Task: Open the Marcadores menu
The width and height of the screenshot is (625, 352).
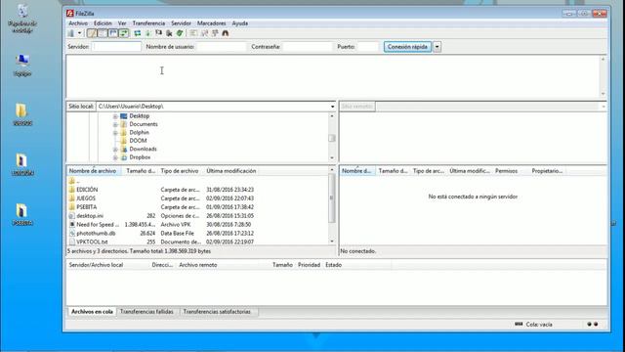Action: click(x=211, y=23)
